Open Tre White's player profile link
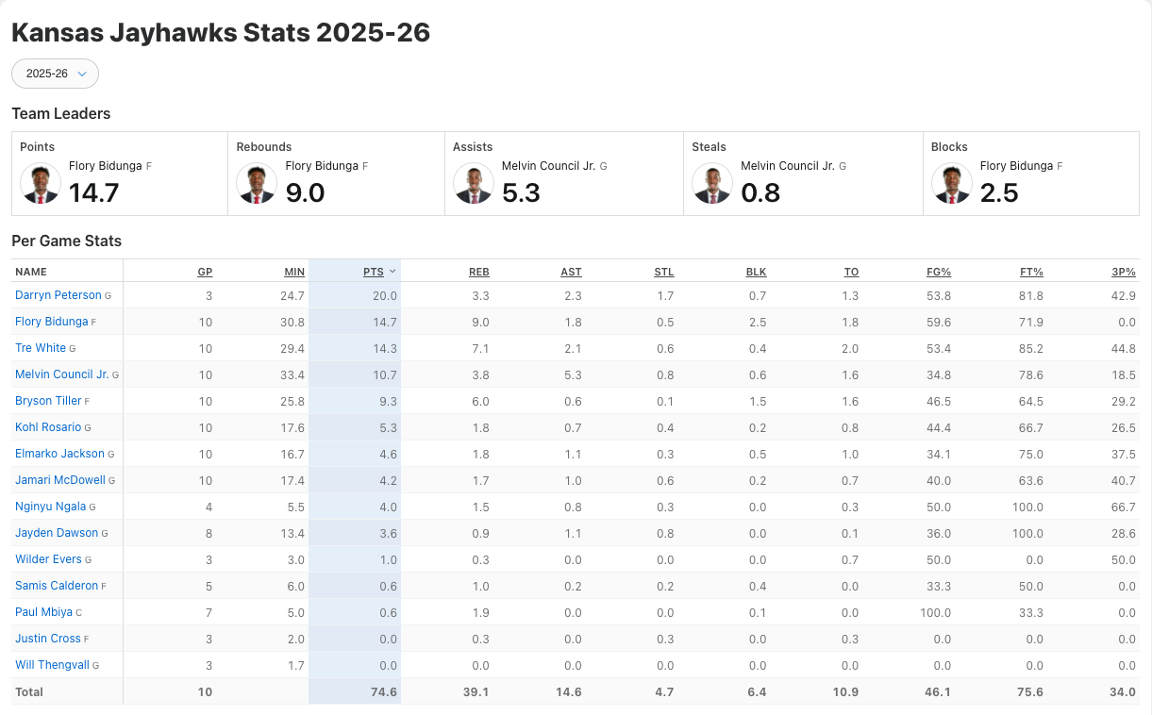The height and width of the screenshot is (715, 1152). pyautogui.click(x=41, y=348)
